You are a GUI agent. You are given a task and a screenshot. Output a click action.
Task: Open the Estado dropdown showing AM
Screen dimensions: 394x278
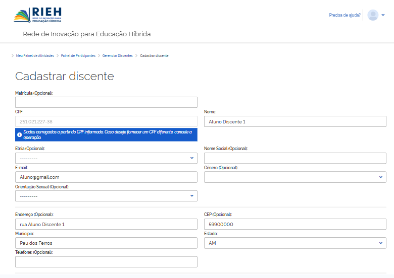coord(295,243)
